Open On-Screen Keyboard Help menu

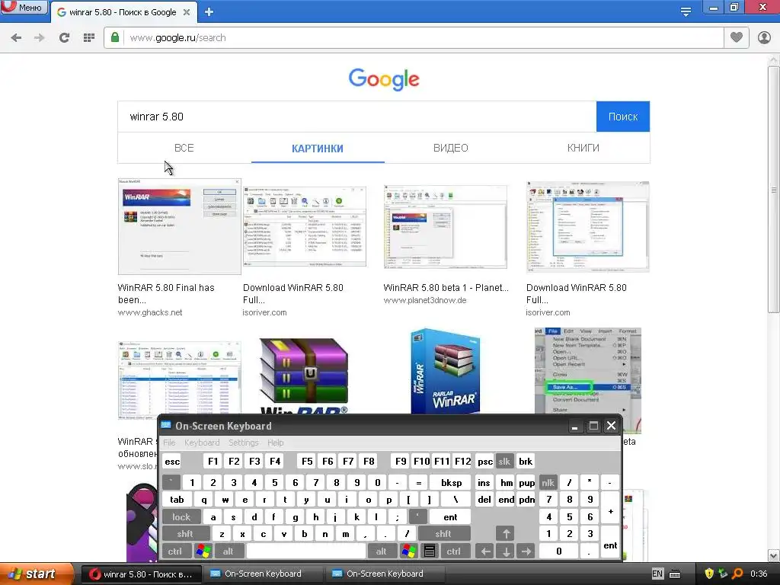[x=276, y=443]
